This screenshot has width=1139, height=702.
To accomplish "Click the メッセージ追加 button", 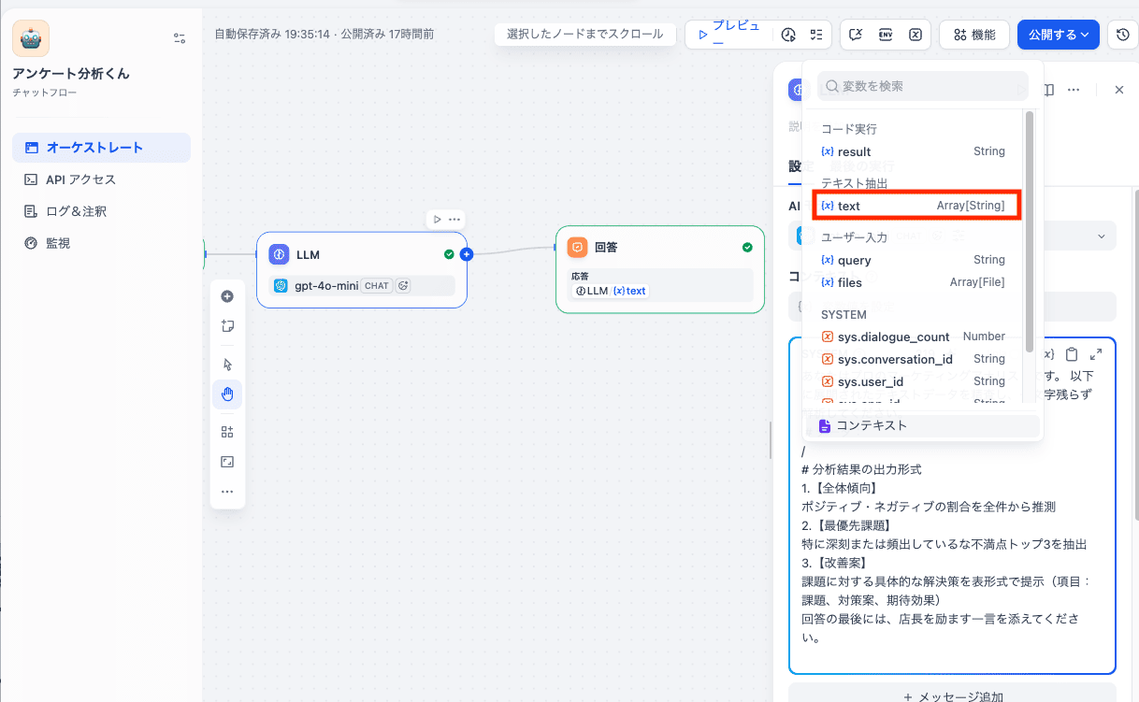I will (952, 695).
